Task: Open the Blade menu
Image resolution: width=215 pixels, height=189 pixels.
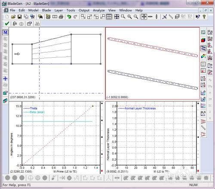Action: pyautogui.click(x=46, y=10)
